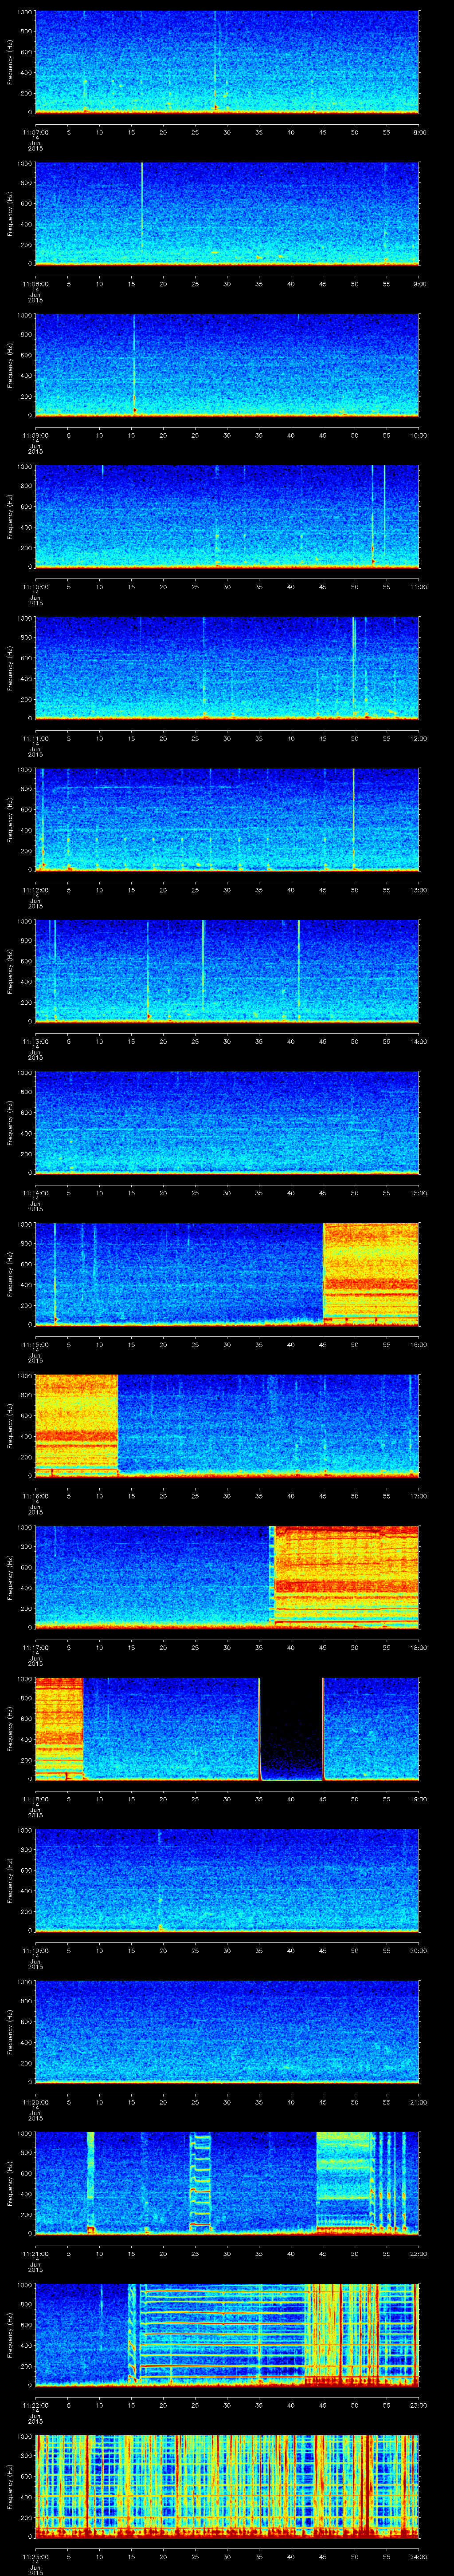
Task: Open the spectrogram panel starting at 11:23:00
Action: click(227, 2486)
